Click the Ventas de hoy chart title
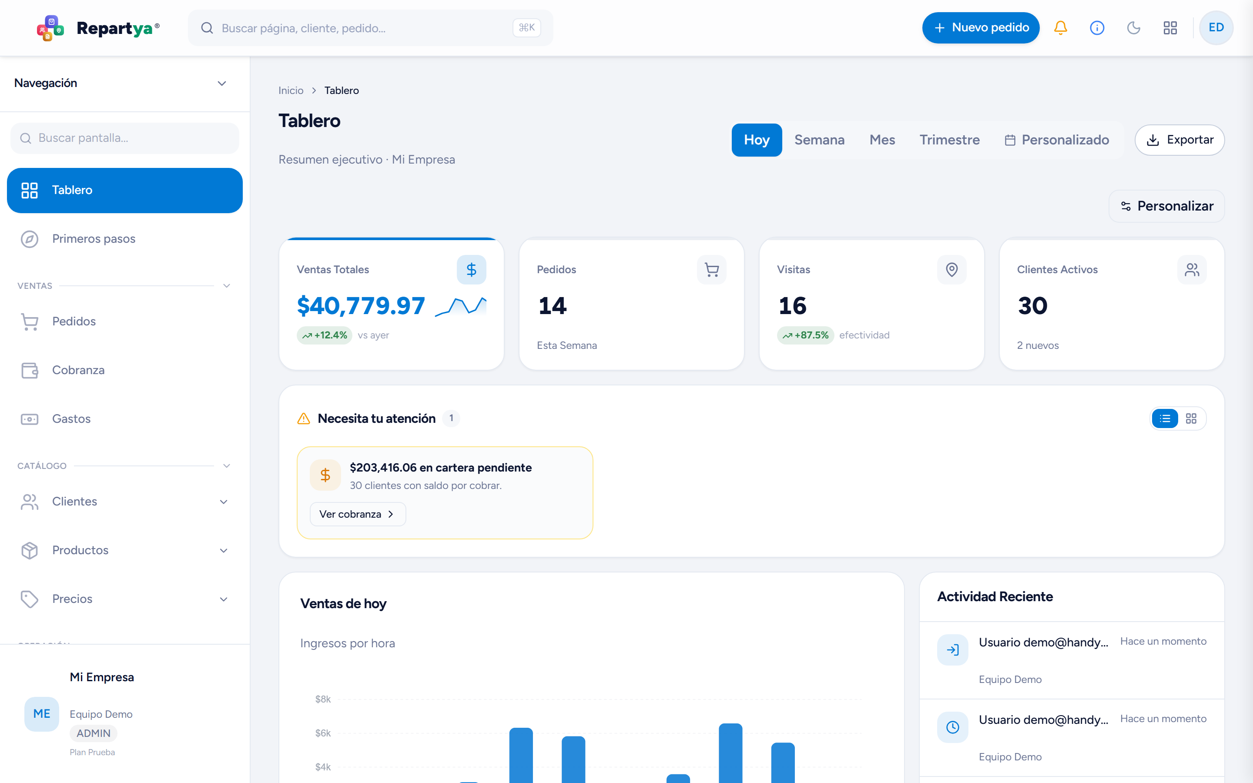Screen dimensions: 1253x783 click(343, 604)
